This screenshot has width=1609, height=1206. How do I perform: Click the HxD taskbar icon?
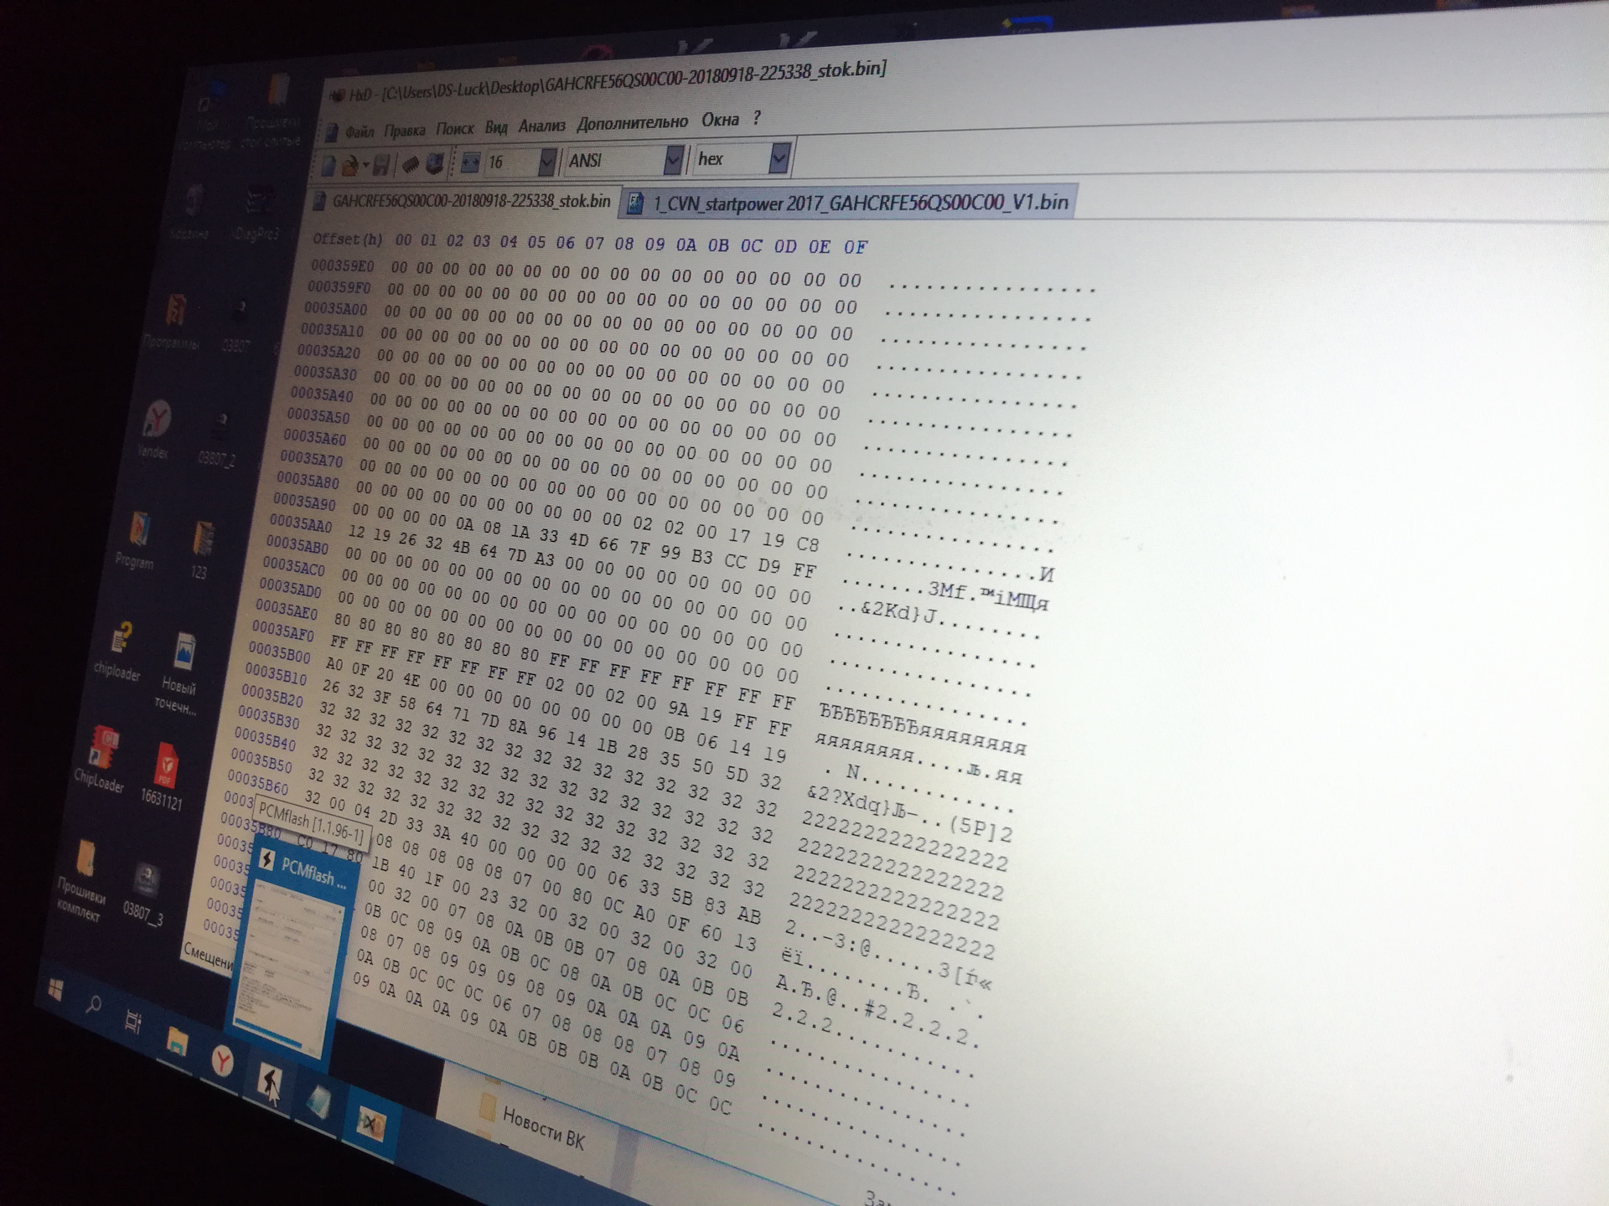pos(370,1124)
